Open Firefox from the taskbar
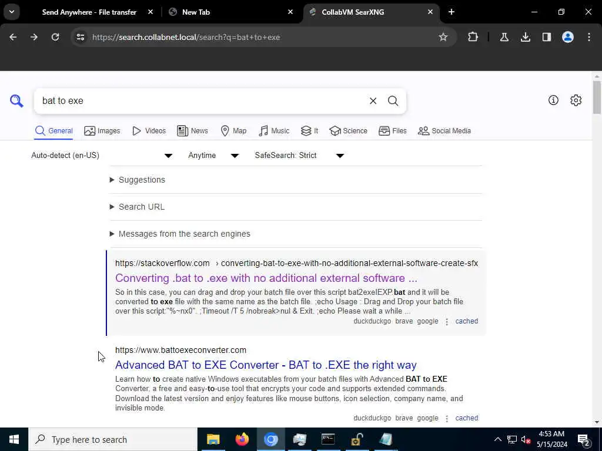This screenshot has width=602, height=451. pos(242,439)
